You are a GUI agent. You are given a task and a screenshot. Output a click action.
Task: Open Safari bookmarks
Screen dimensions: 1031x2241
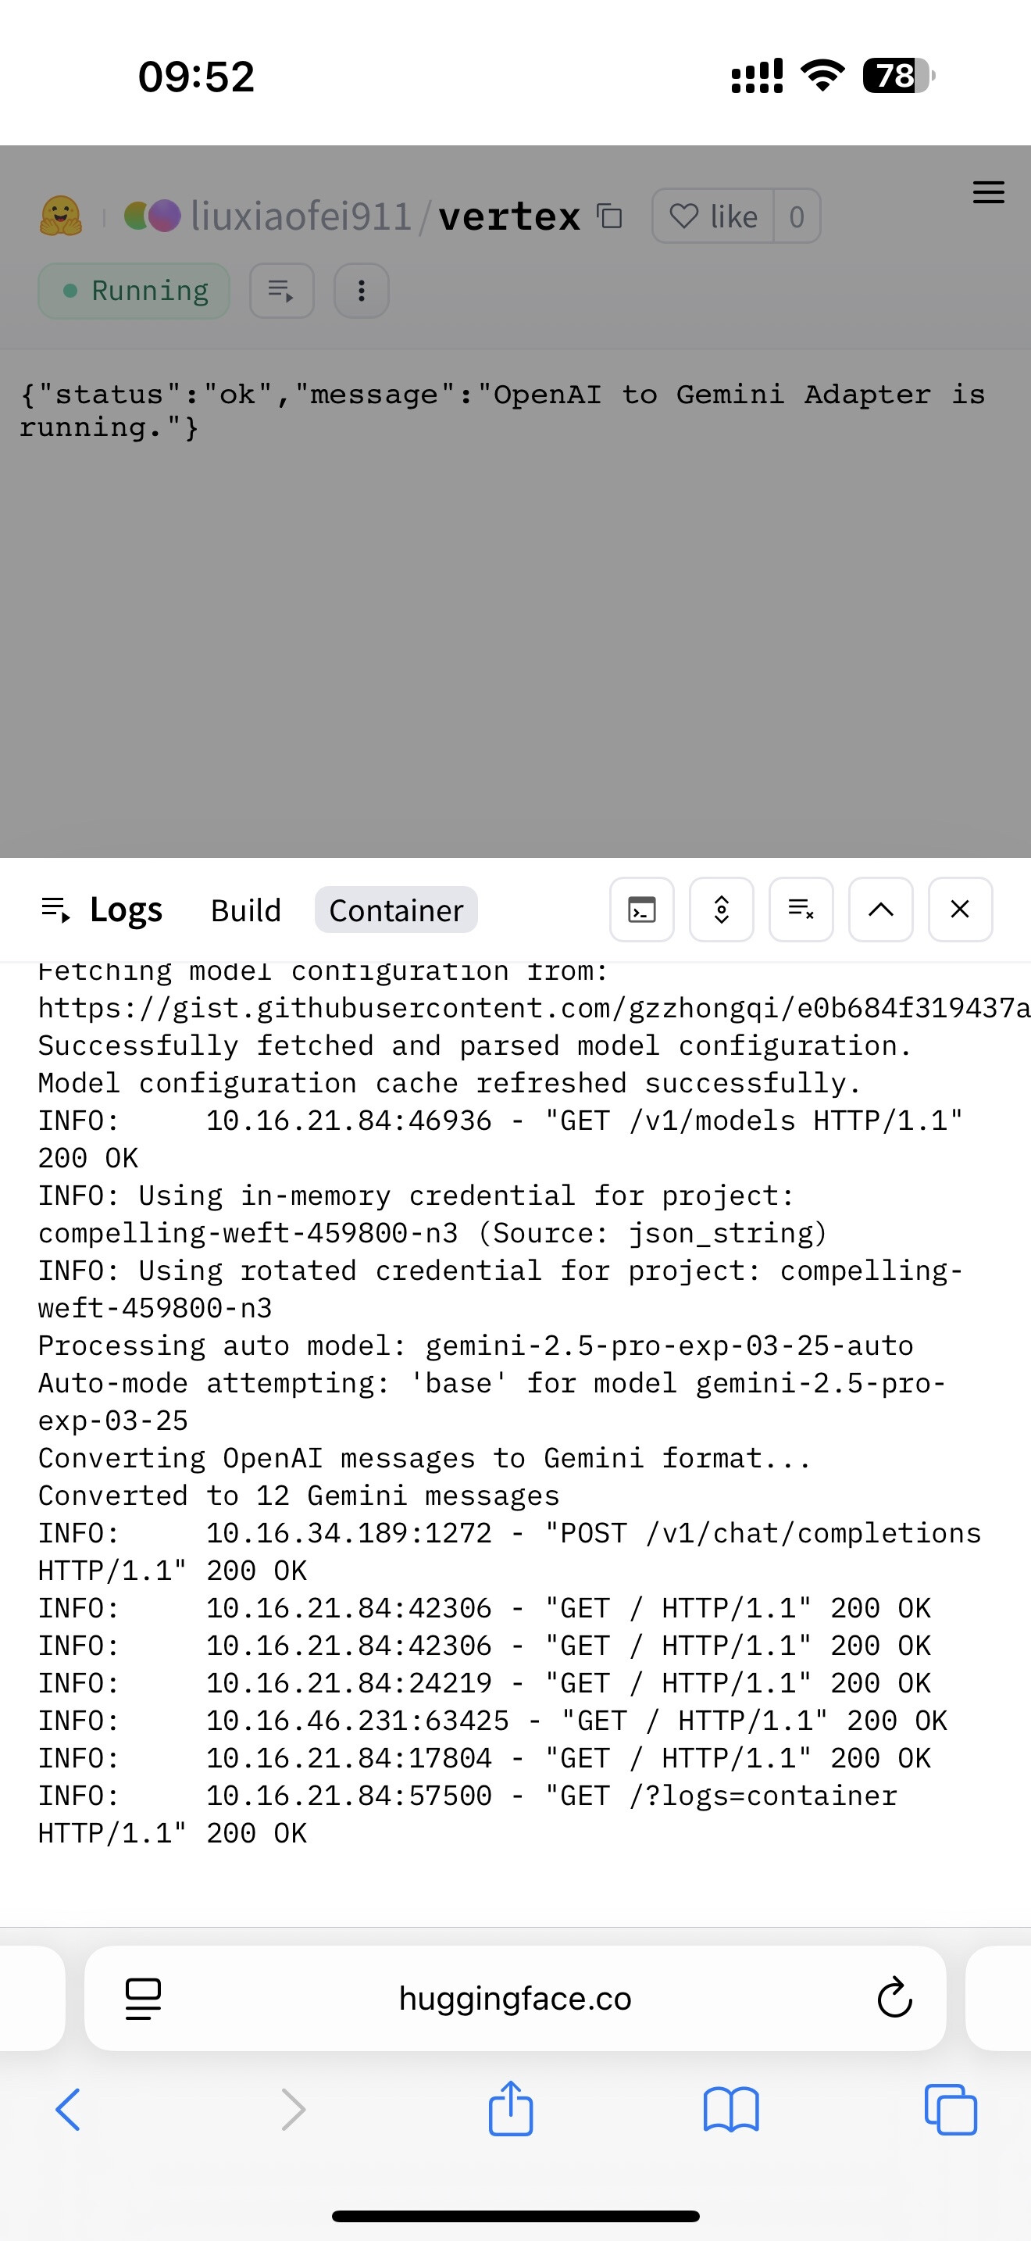(x=730, y=2109)
